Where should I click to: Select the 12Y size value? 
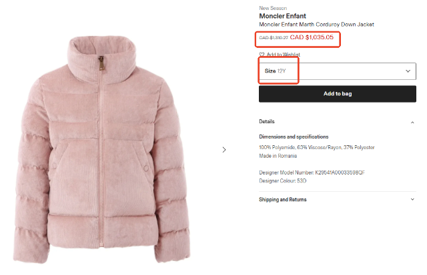pyautogui.click(x=282, y=71)
